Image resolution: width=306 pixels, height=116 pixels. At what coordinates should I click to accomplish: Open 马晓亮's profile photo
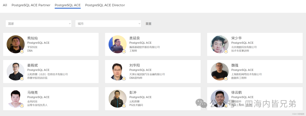pyautogui.click(x=16, y=99)
